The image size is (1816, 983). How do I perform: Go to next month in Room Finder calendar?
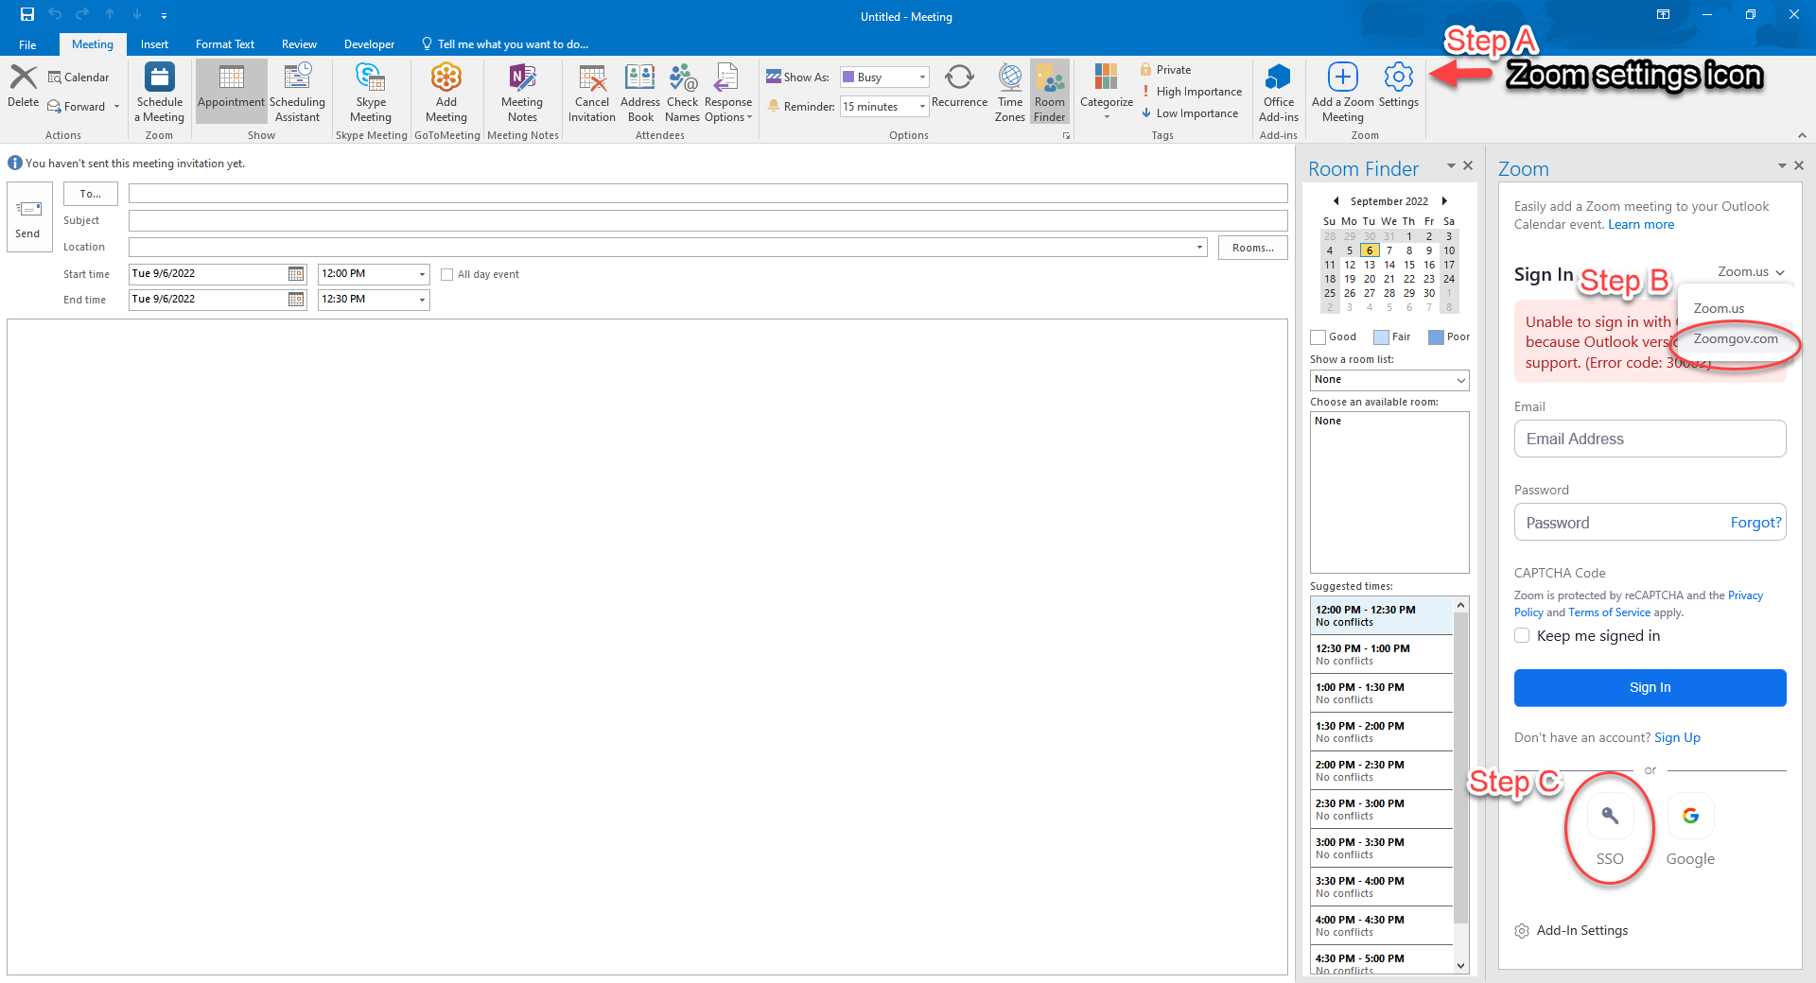point(1444,201)
